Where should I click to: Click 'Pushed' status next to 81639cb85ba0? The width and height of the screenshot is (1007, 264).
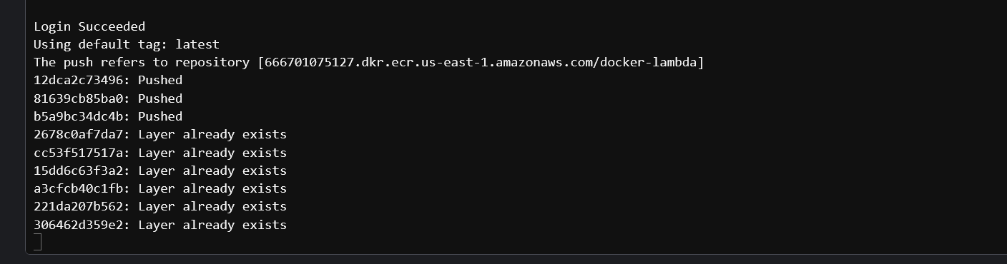160,98
